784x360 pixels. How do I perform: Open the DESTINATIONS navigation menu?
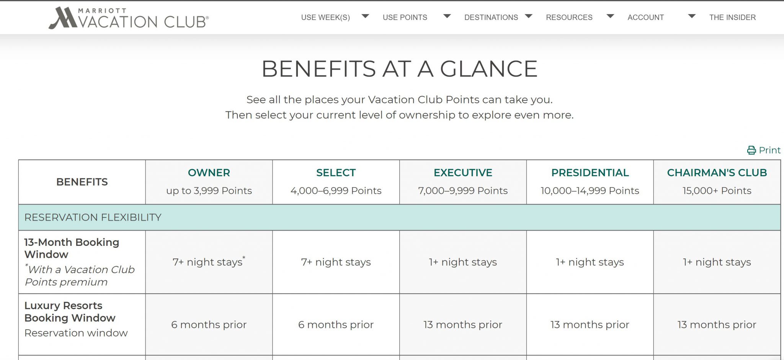tap(491, 17)
